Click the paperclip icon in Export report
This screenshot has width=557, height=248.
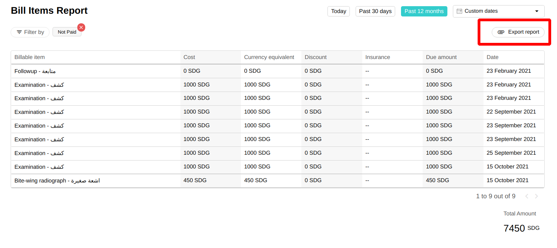tap(501, 32)
